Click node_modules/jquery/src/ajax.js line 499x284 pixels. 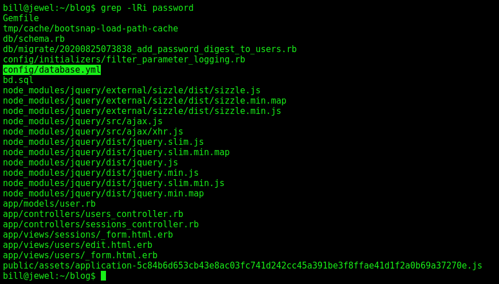[x=82, y=121]
